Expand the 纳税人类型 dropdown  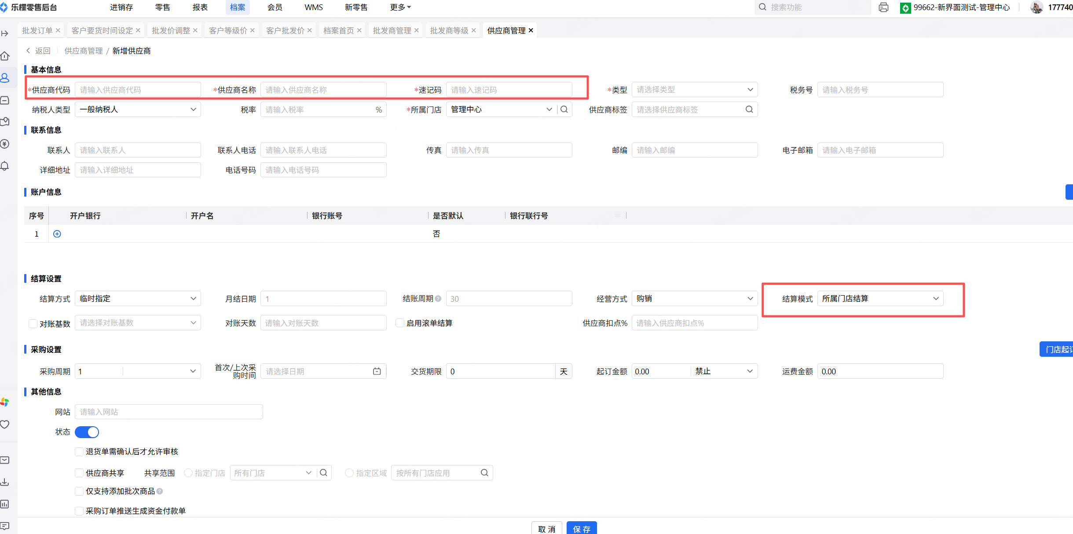pos(138,110)
